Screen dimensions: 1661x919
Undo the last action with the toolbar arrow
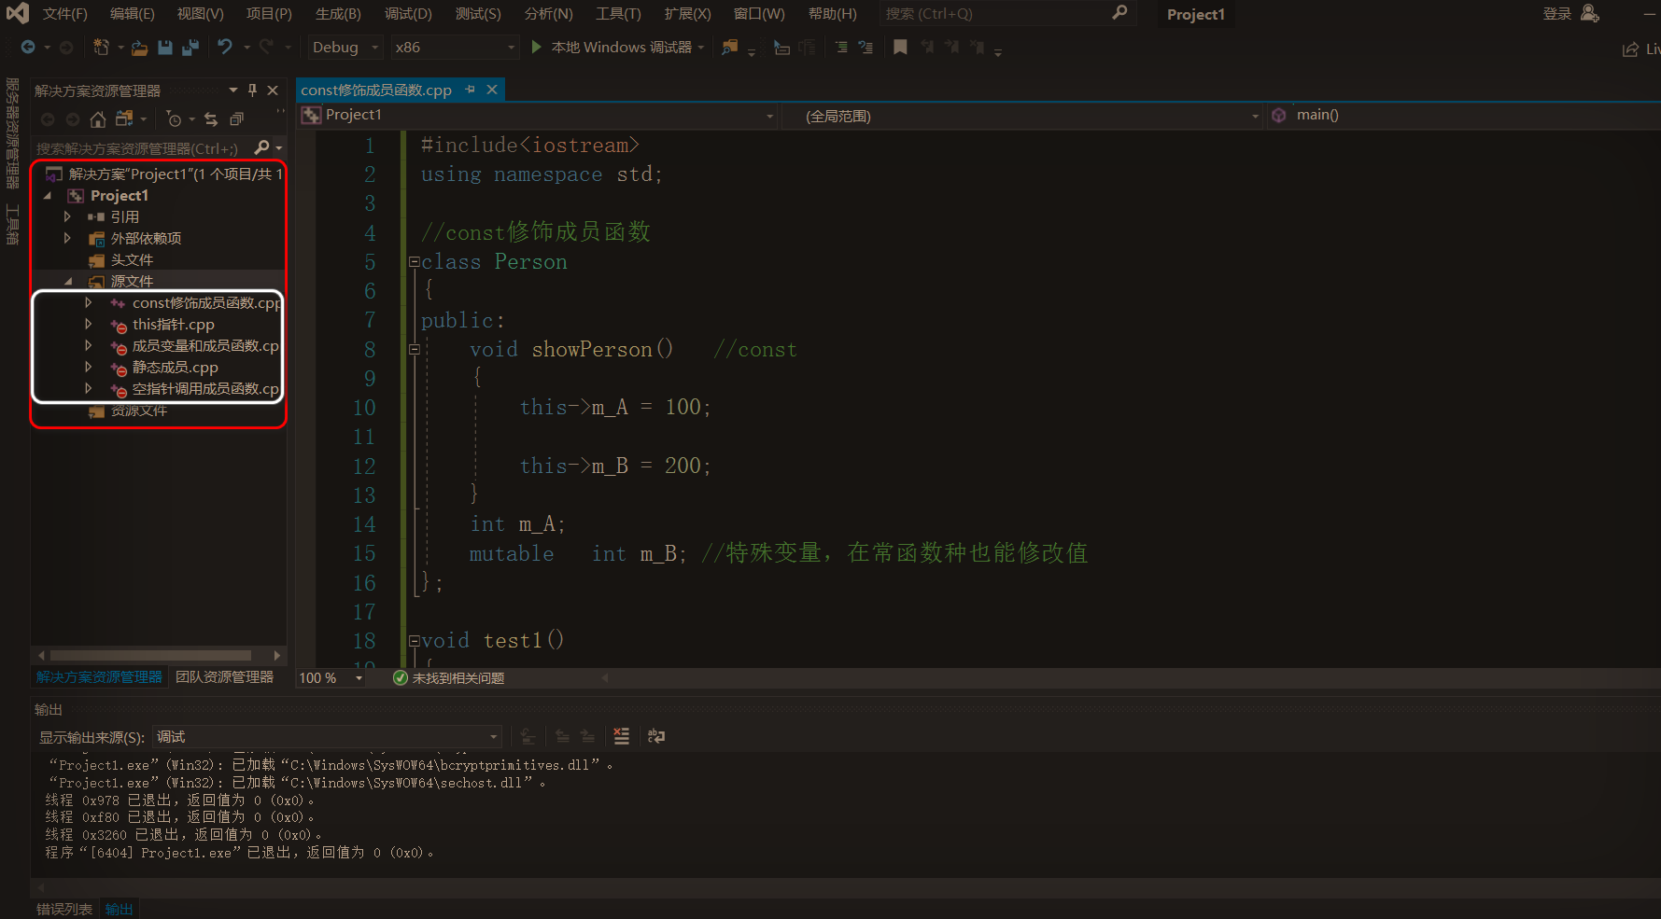(x=224, y=47)
